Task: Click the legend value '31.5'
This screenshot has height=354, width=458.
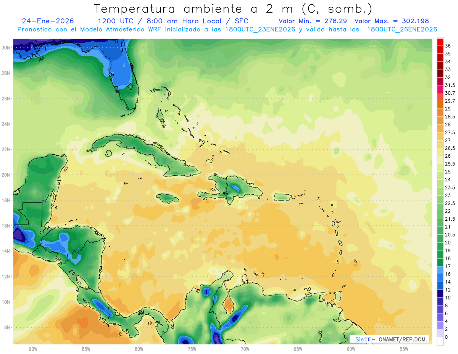Action: pyautogui.click(x=450, y=85)
